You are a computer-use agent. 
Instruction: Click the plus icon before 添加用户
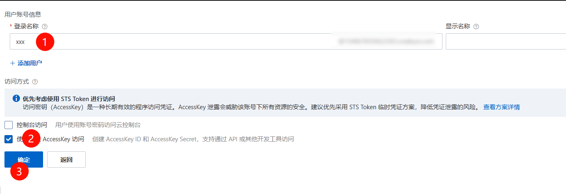coord(13,63)
